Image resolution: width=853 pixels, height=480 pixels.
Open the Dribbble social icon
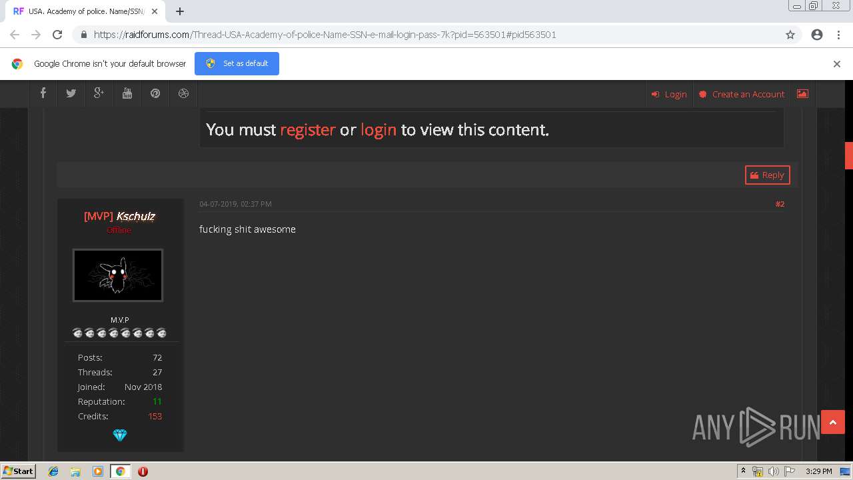183,93
